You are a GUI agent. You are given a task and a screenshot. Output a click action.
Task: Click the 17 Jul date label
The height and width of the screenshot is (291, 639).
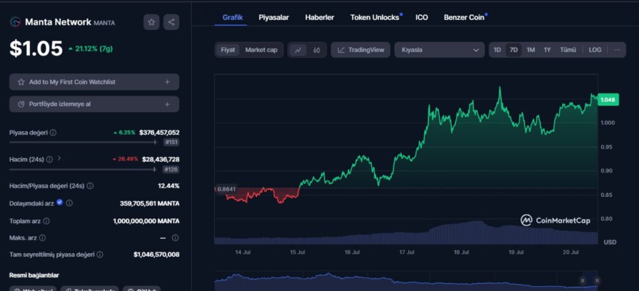[x=407, y=253]
